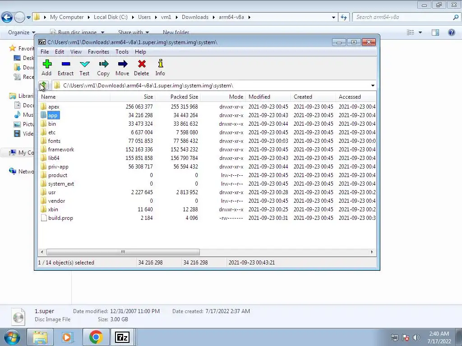Click the Explorer Back navigation button
Viewport: 462px width, 346px height.
tap(7, 18)
